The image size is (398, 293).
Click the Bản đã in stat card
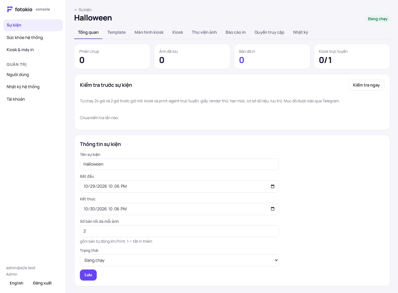coord(272,56)
